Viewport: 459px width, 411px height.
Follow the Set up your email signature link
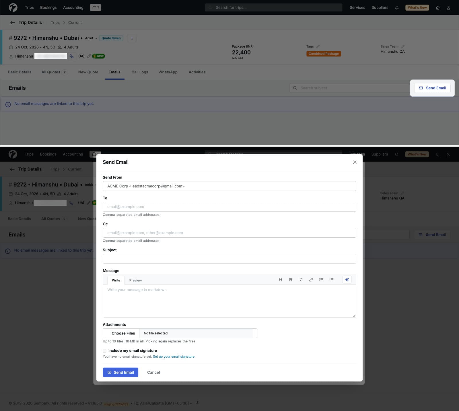174,357
